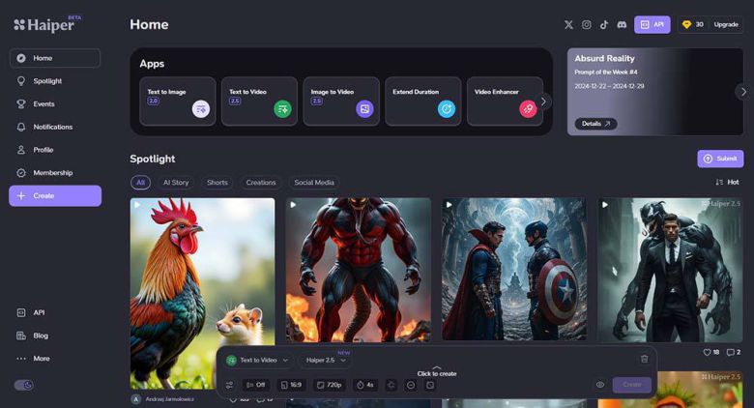
Task: Open the settings sliders icon in creation bar
Action: pos(229,385)
